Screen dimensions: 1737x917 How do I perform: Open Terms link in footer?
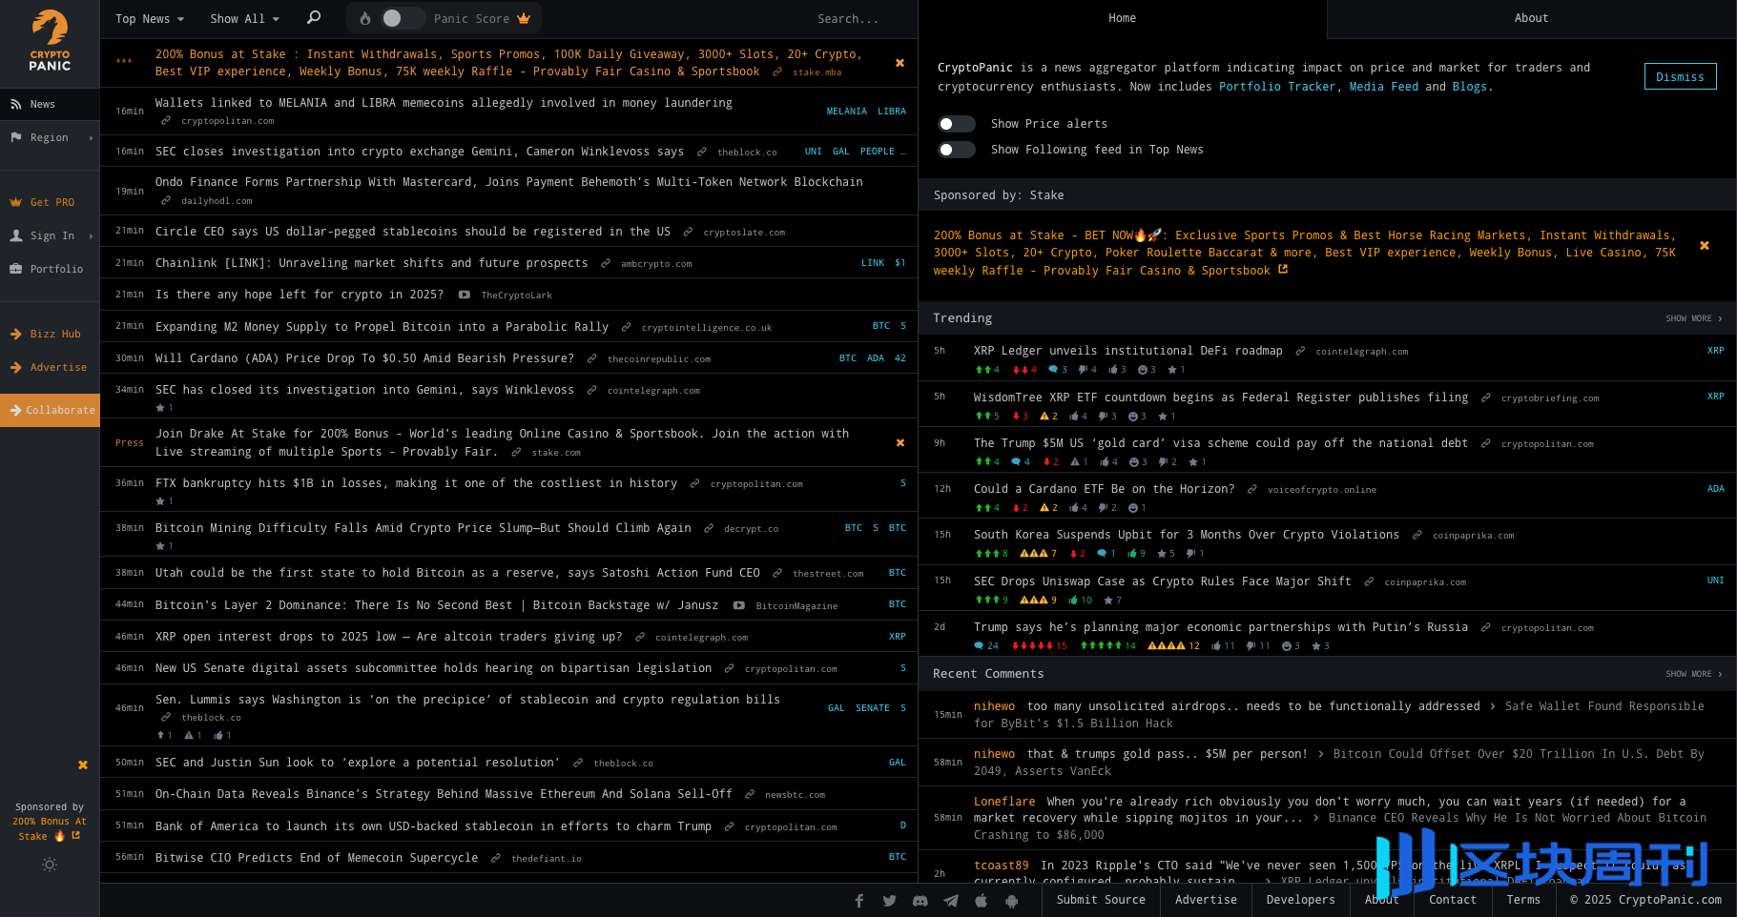point(1523,900)
